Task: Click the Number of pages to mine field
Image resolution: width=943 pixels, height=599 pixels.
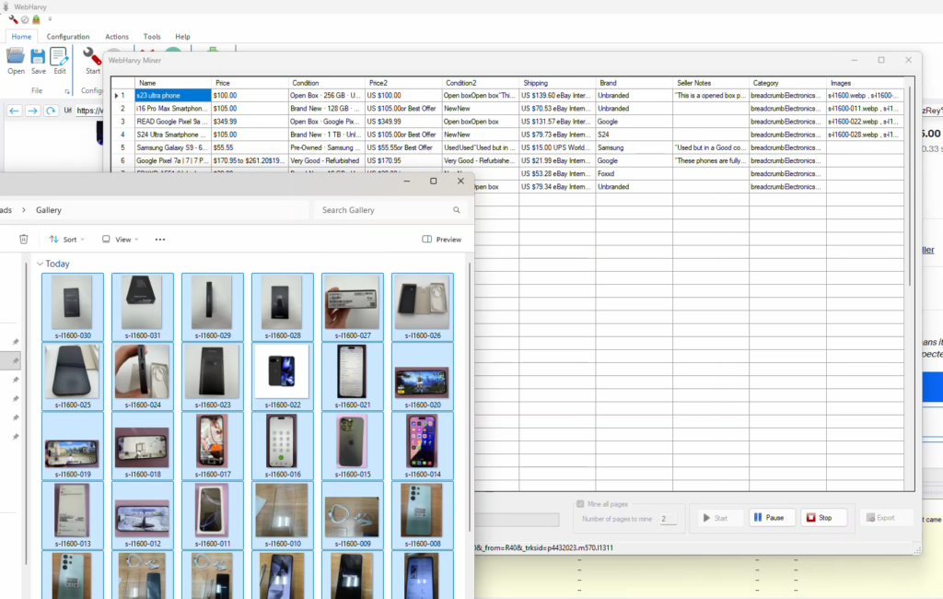Action: coord(667,520)
